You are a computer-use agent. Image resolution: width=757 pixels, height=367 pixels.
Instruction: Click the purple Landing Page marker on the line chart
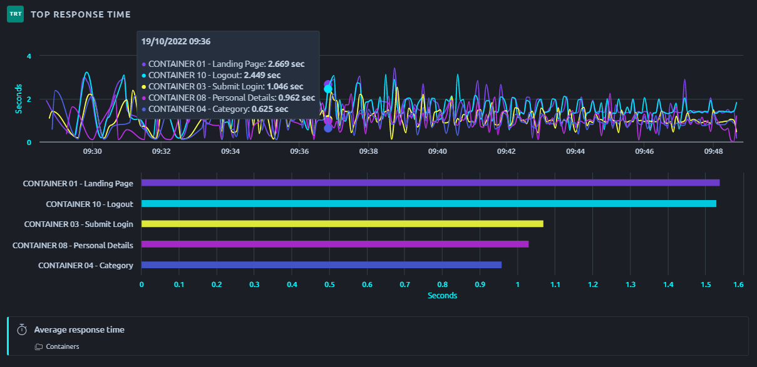(x=328, y=84)
